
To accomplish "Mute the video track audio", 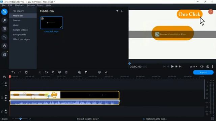I will [x=6, y=98].
